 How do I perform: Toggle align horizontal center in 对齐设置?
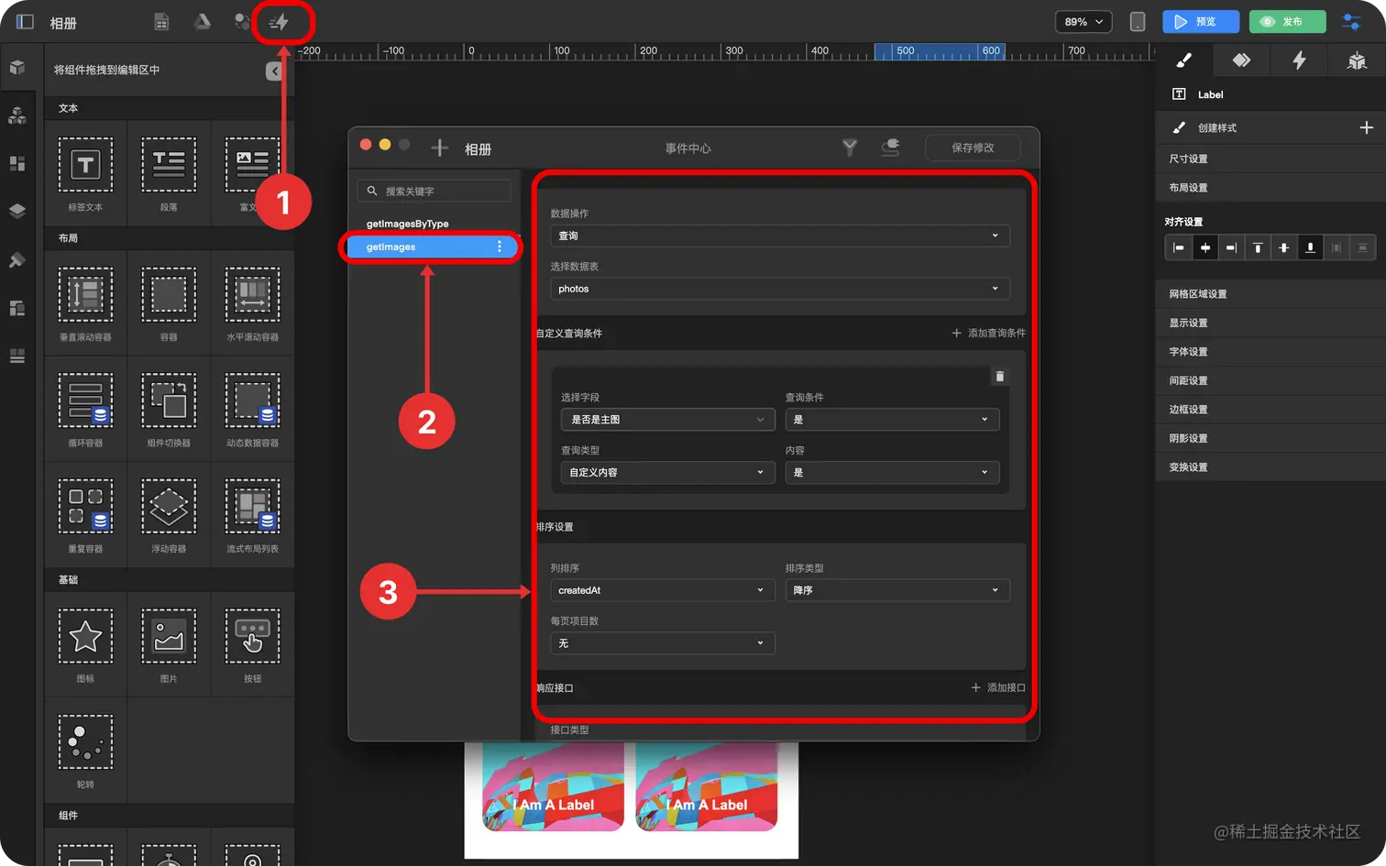tap(1204, 247)
